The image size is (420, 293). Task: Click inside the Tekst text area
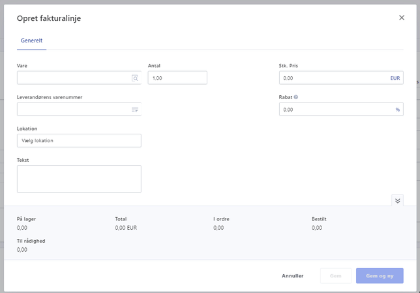[79, 179]
